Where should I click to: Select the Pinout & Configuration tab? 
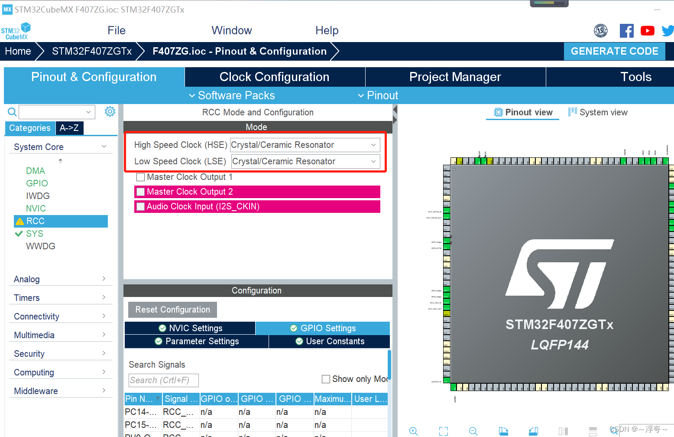(x=94, y=77)
